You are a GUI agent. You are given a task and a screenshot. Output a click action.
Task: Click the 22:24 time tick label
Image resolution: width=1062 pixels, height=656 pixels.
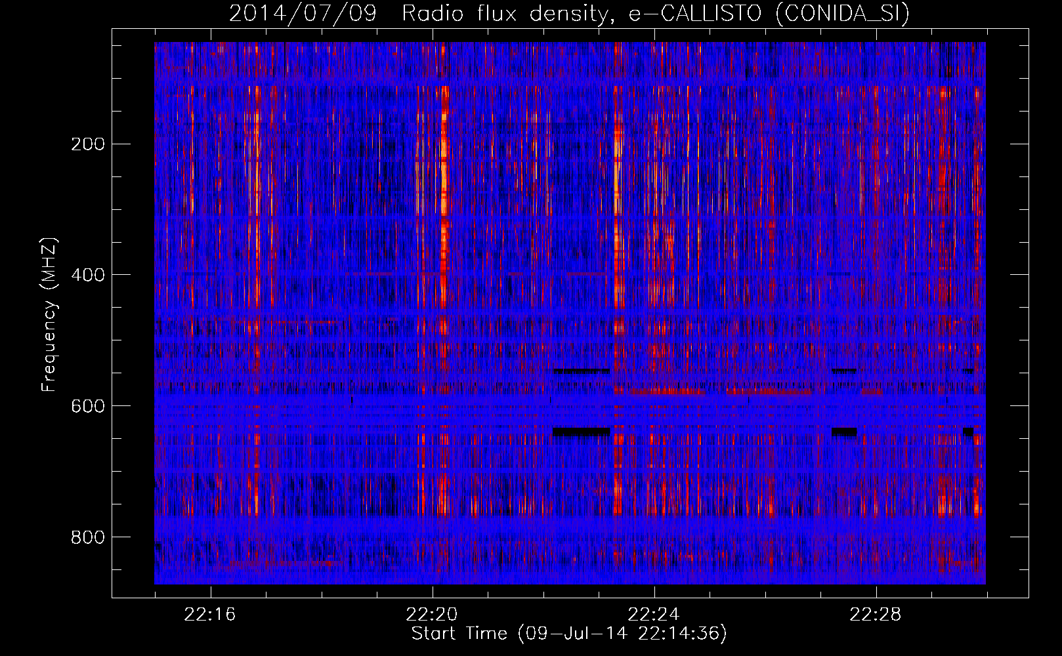[654, 615]
